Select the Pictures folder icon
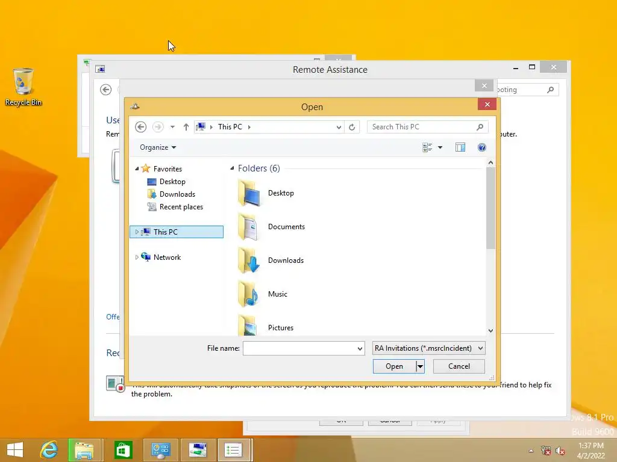 [249, 325]
